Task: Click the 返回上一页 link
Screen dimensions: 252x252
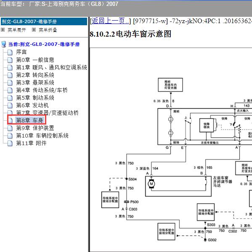Action: point(110,21)
